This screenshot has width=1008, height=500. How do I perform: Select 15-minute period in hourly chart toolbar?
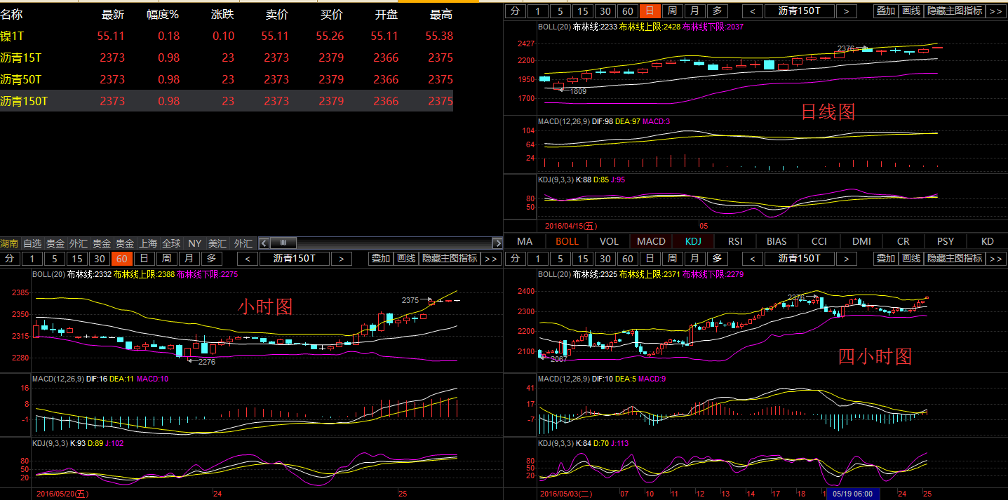point(76,259)
